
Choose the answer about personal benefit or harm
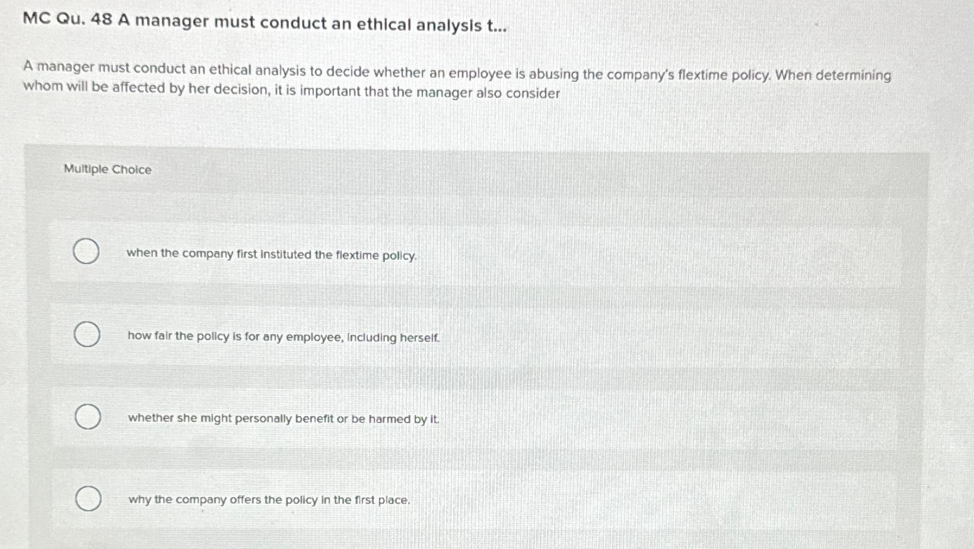[x=87, y=417]
